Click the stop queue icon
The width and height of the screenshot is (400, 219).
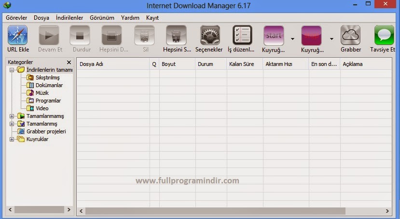(x=311, y=36)
